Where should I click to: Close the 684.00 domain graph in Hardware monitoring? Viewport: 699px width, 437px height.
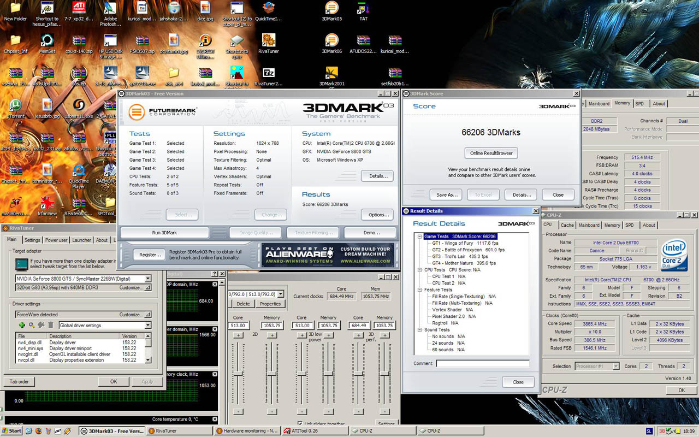click(x=215, y=284)
